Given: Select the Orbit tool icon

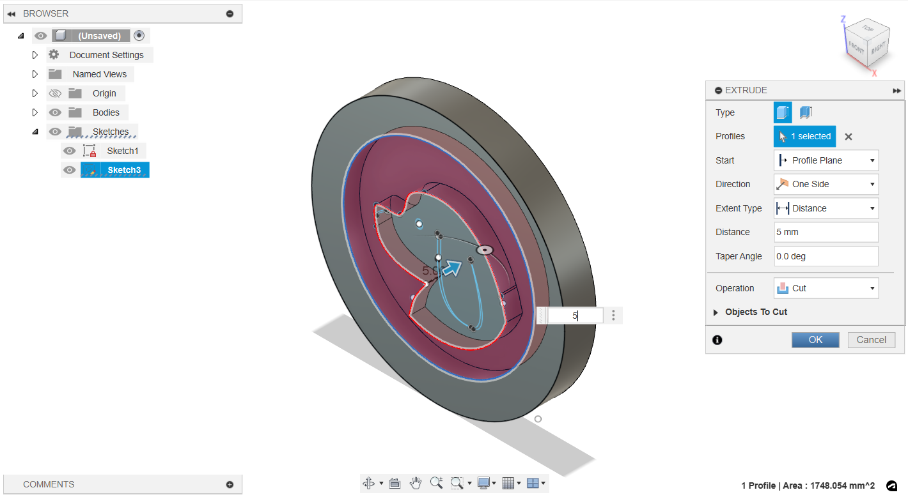Looking at the screenshot, I should point(369,483).
